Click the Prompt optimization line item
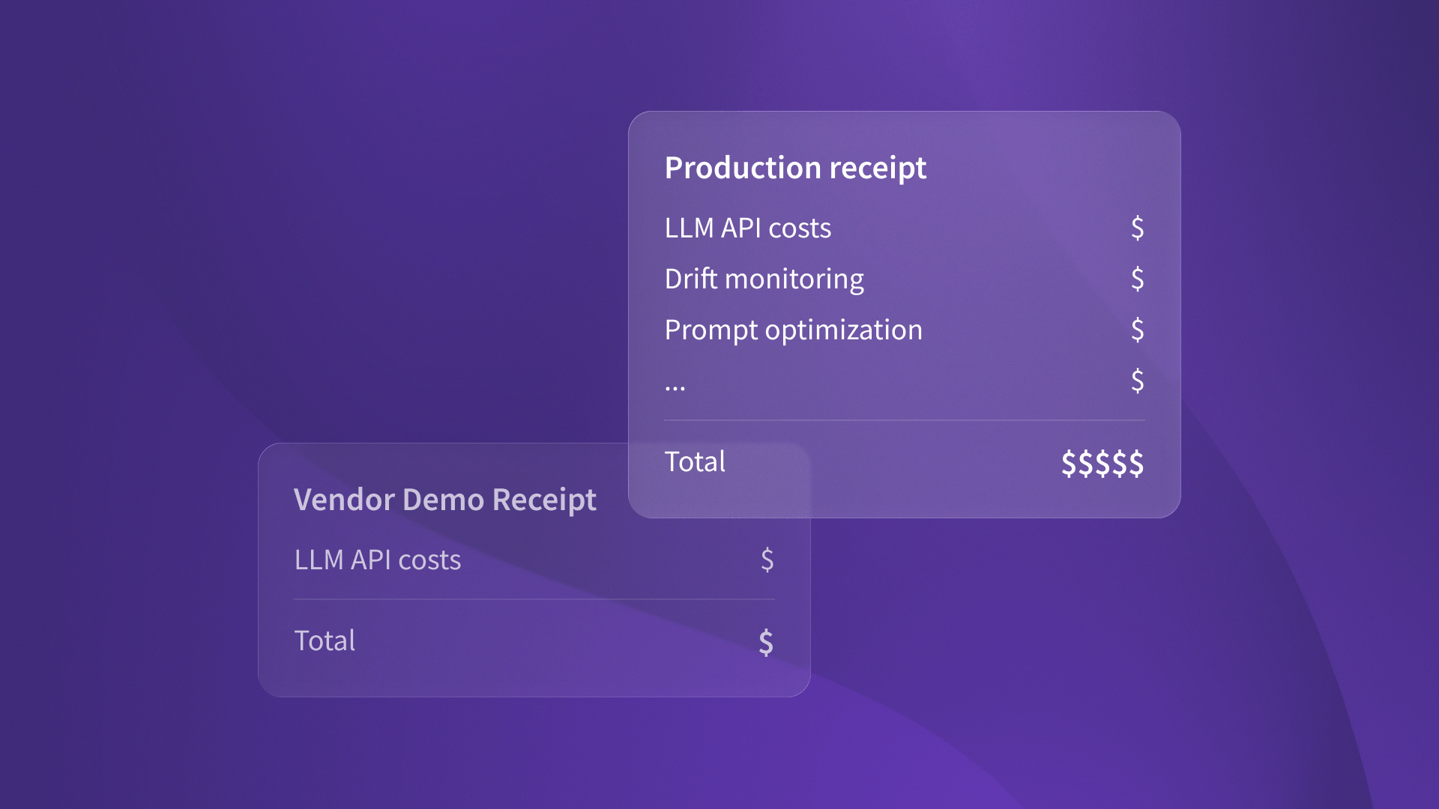The width and height of the screenshot is (1439, 809). pos(793,330)
